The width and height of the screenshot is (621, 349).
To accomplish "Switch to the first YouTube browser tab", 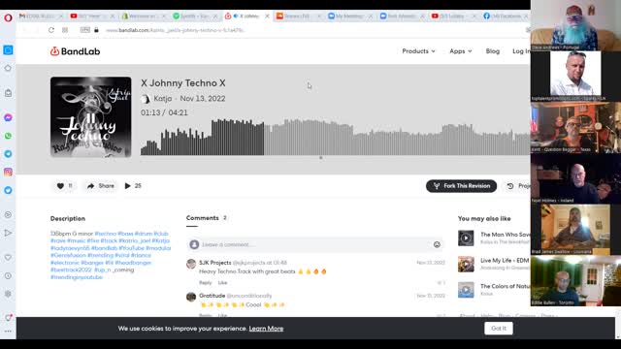I will click(93, 16).
